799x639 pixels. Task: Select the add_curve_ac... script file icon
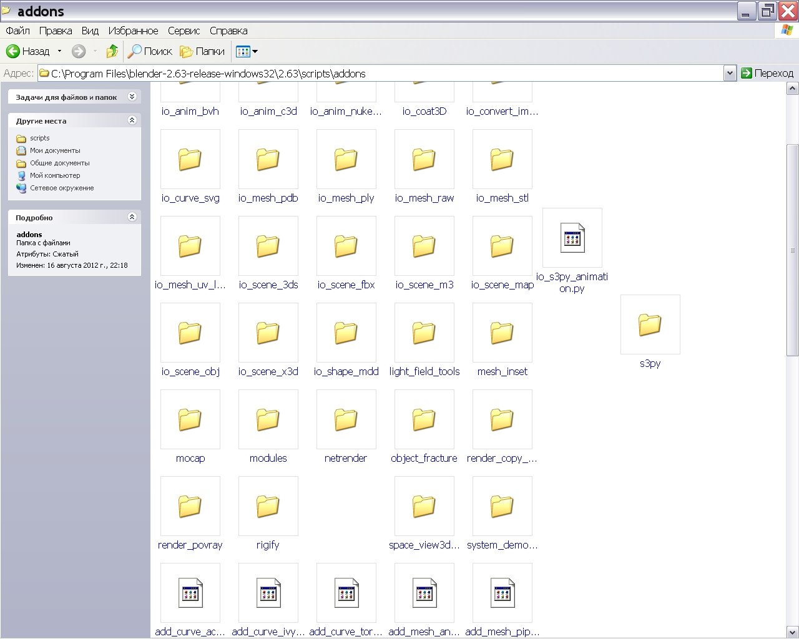[x=190, y=593]
